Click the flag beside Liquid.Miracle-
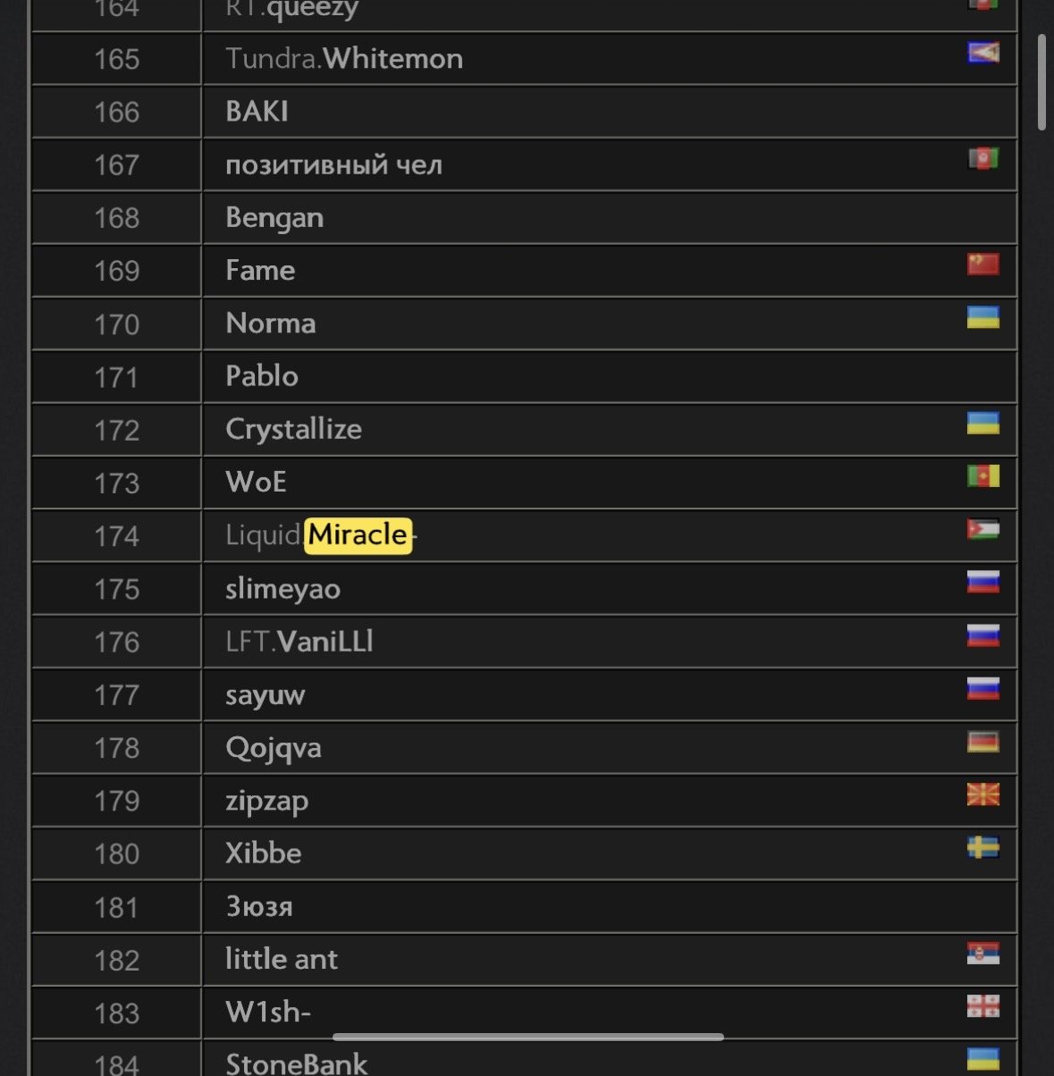This screenshot has width=1054, height=1076. click(982, 529)
